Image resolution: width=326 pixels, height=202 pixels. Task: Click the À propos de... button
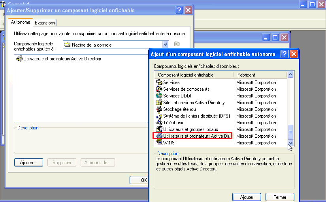[x=98, y=162]
